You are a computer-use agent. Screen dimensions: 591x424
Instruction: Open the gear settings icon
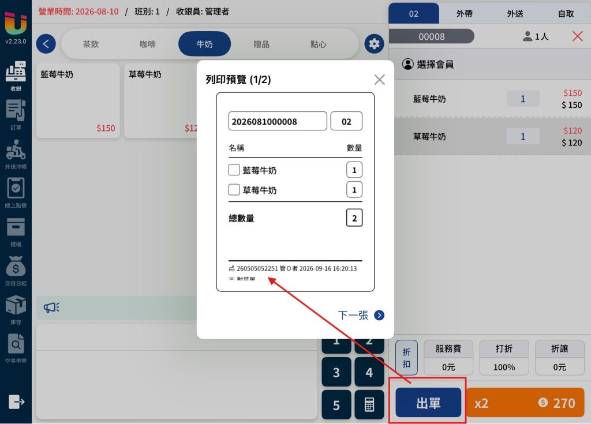[374, 44]
